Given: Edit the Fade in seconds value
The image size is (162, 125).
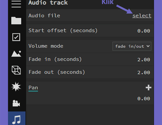Looking at the screenshot, I should (144, 59).
